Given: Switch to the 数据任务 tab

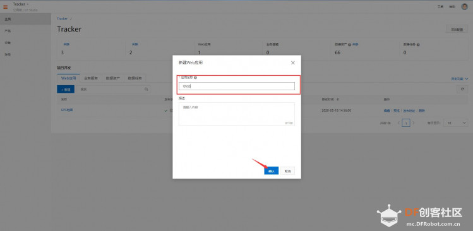Looking at the screenshot, I should tap(135, 78).
